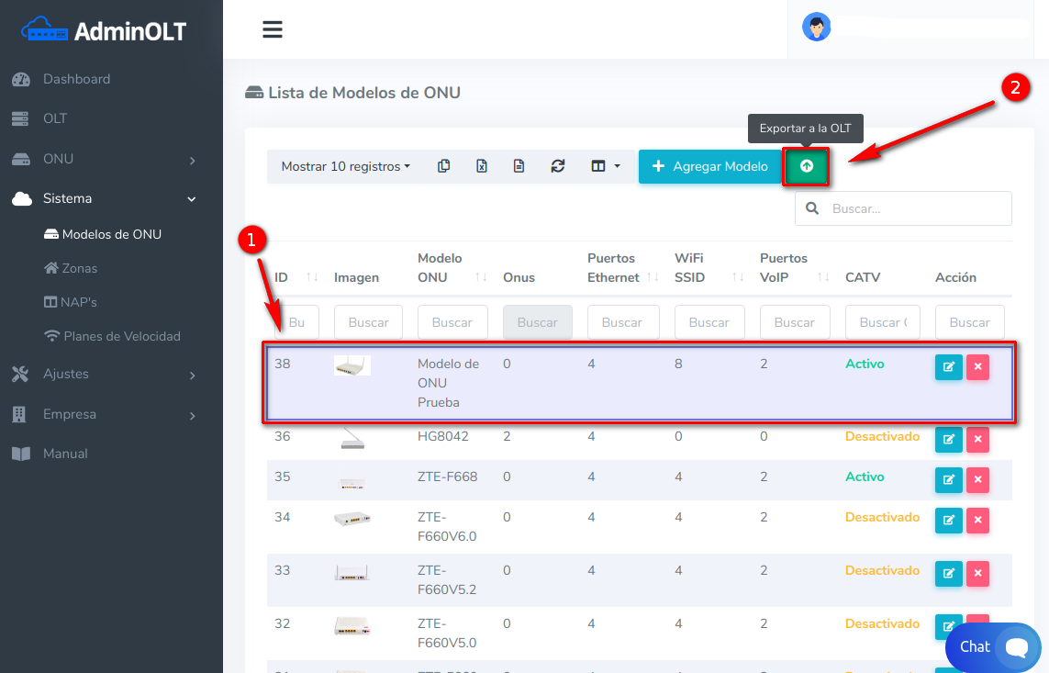Toggle sidebar using the hamburger menu icon
The width and height of the screenshot is (1049, 673).
pyautogui.click(x=272, y=29)
